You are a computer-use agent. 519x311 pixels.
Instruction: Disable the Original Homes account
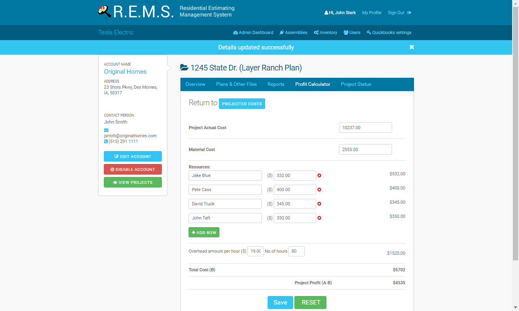[x=133, y=169]
